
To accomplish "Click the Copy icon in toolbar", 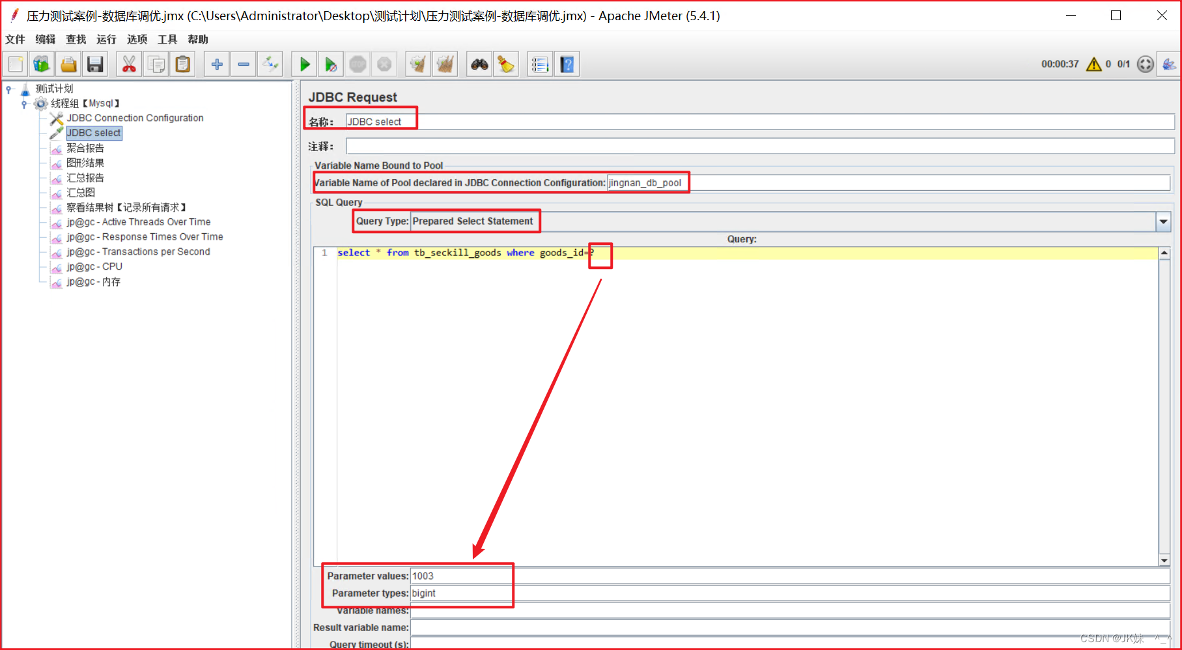I will click(x=156, y=64).
